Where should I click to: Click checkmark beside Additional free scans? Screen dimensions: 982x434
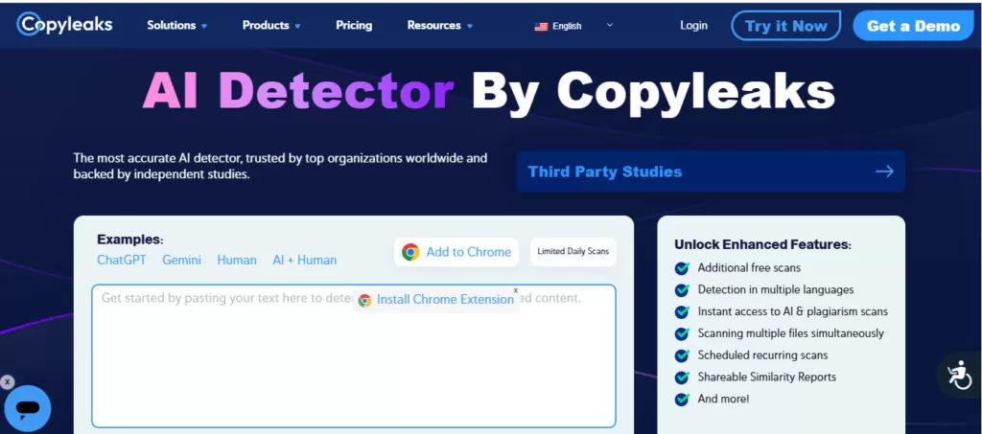pyautogui.click(x=682, y=268)
